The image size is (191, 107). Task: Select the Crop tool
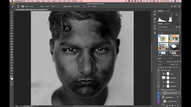pos(12,23)
